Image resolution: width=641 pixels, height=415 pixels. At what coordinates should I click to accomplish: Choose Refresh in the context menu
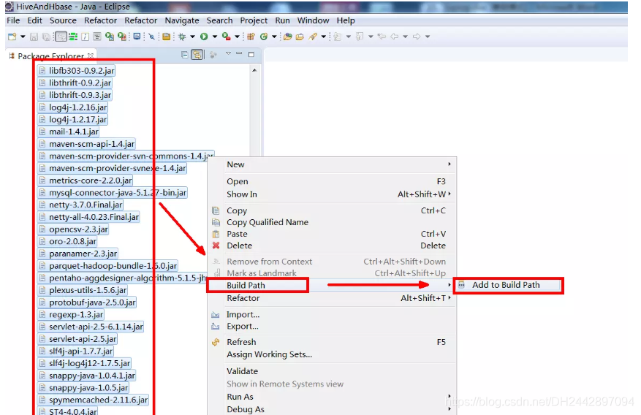tap(332, 342)
